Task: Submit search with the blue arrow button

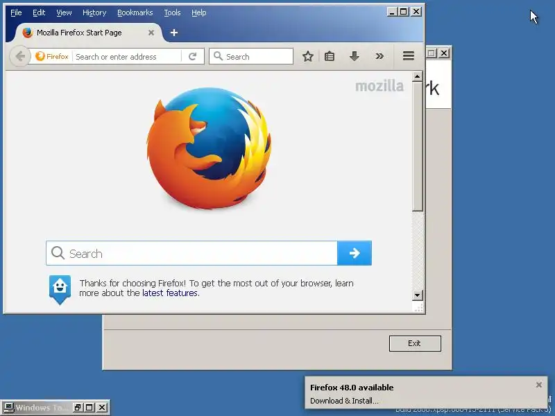Action: coord(355,253)
